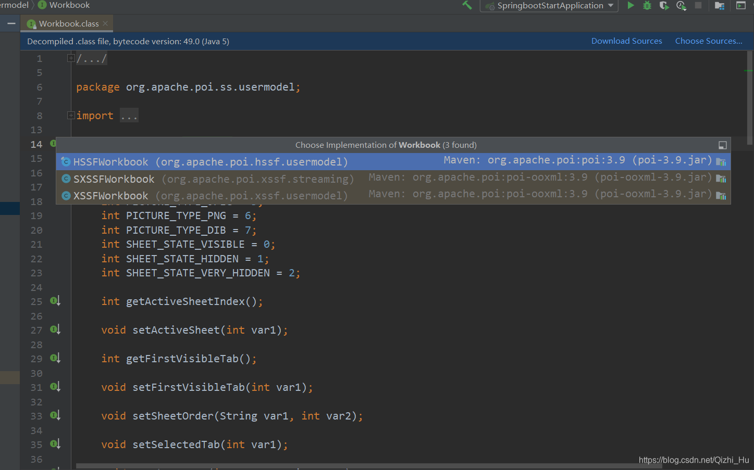Choose the SXSSFWorkbook implementation

[x=393, y=179]
